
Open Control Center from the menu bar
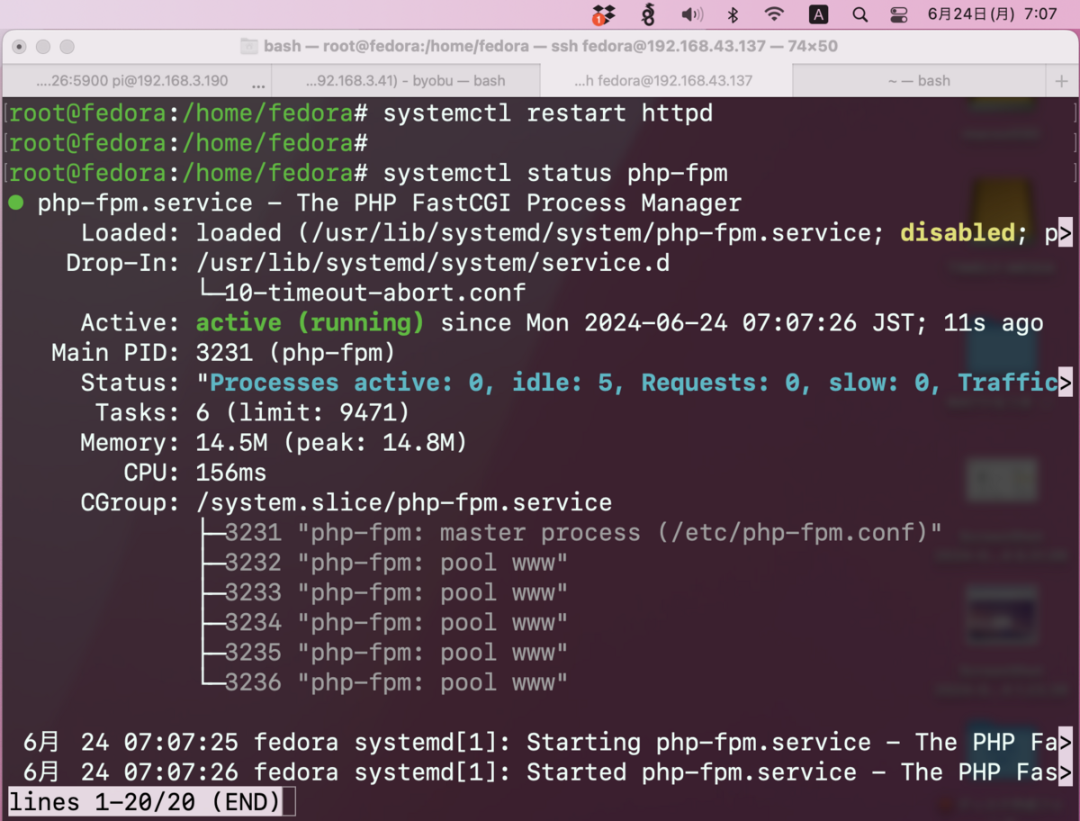(x=900, y=14)
